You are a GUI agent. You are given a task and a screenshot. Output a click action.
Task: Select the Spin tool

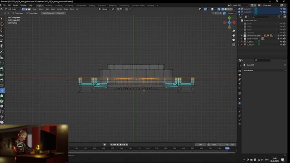point(2,101)
